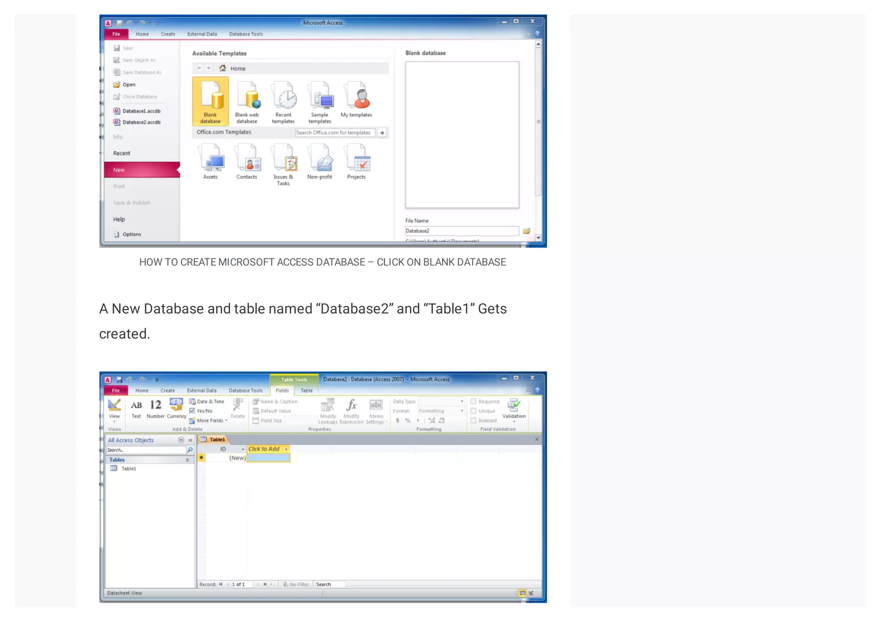Add a Currency field
The image size is (881, 622).
point(176,409)
